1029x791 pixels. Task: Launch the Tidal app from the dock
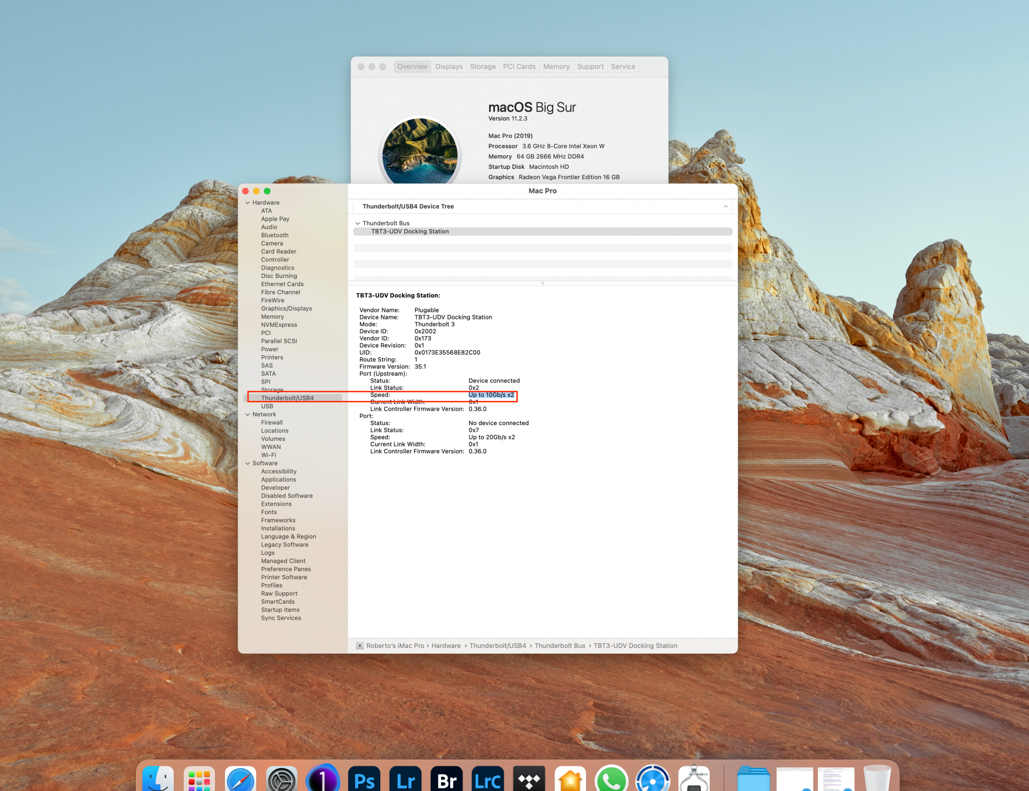point(529,780)
